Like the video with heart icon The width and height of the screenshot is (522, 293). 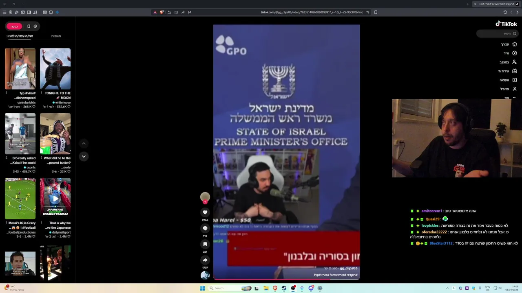point(205,212)
